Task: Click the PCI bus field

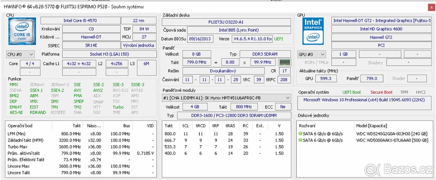Action: pyautogui.click(x=381, y=46)
